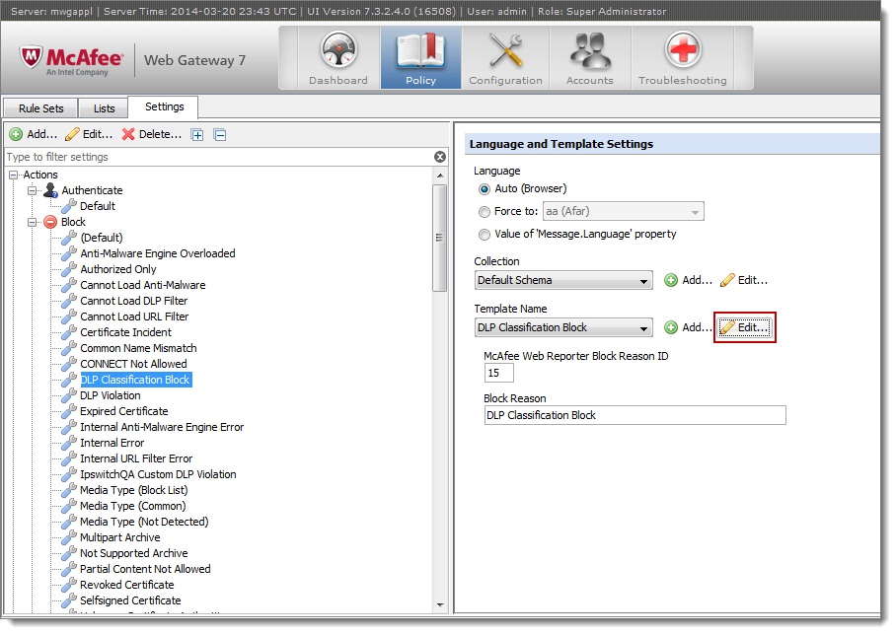
Task: Select IpswitchQA Custom DLP Violation item
Action: pos(158,474)
